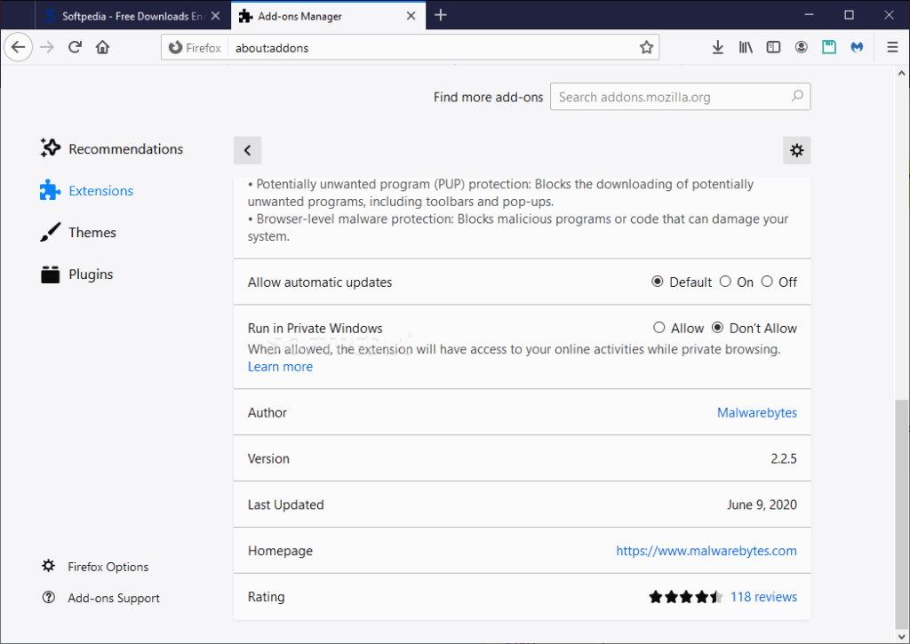Open Themes category in sidebar
The image size is (910, 644).
pyautogui.click(x=78, y=232)
